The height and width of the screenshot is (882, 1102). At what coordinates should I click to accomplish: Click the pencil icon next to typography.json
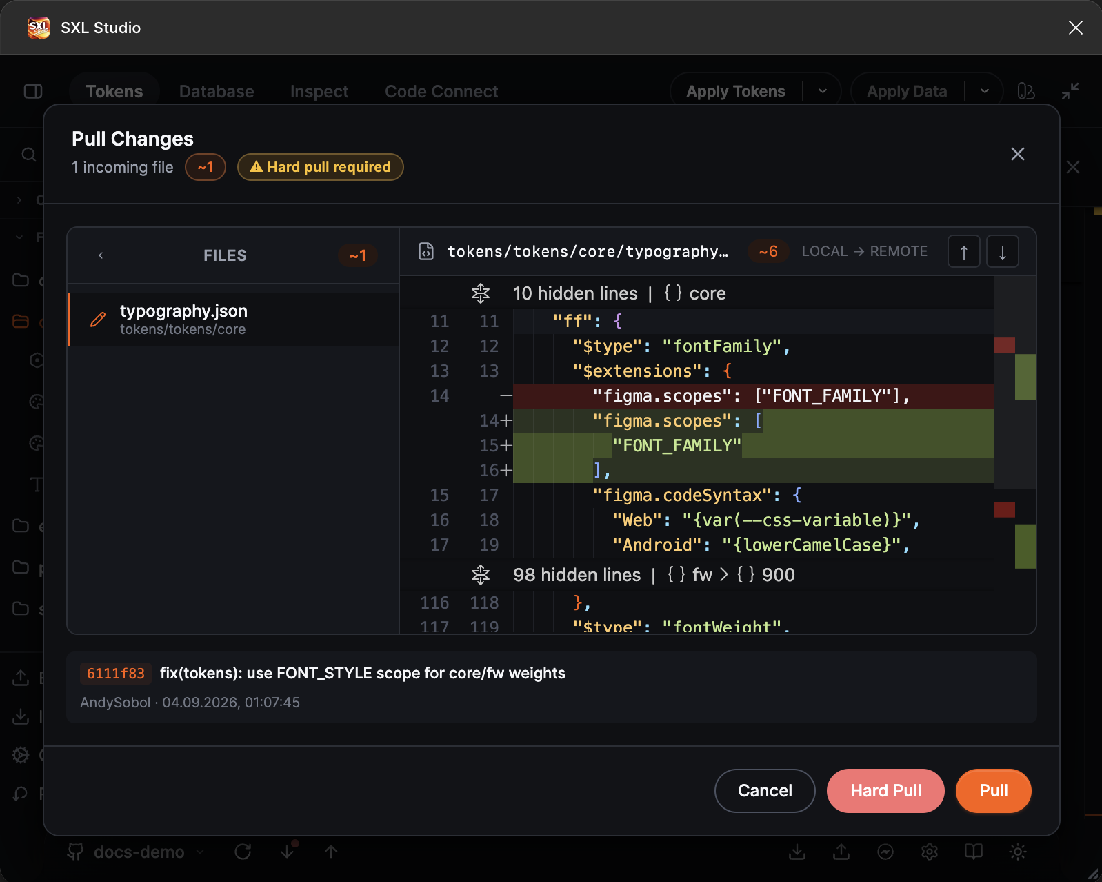coord(98,320)
